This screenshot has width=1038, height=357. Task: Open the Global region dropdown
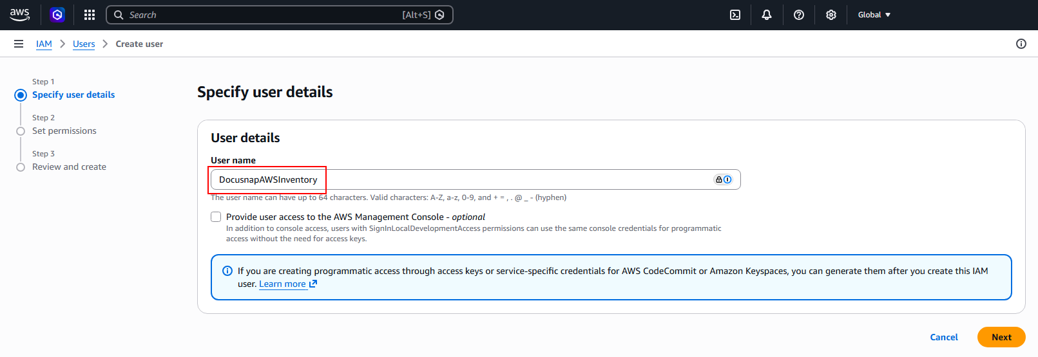point(874,15)
